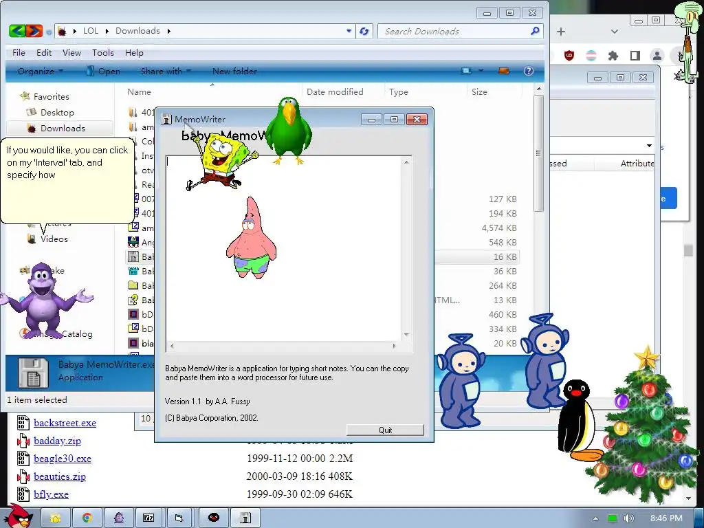Image resolution: width=704 pixels, height=528 pixels.
Task: Open backstreet.exe download link
Action: pos(65,423)
